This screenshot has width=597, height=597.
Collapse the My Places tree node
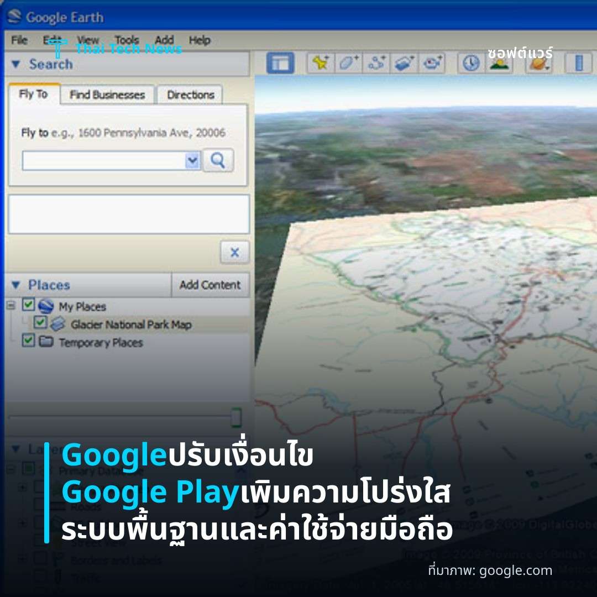coord(11,305)
